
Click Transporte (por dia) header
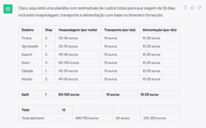[120, 30]
